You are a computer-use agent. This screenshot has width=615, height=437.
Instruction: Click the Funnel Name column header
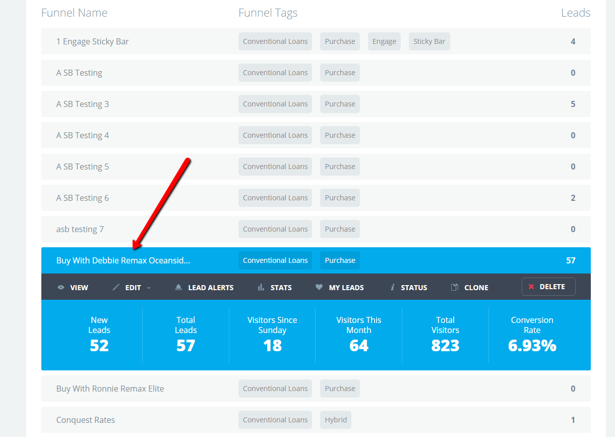tap(74, 13)
